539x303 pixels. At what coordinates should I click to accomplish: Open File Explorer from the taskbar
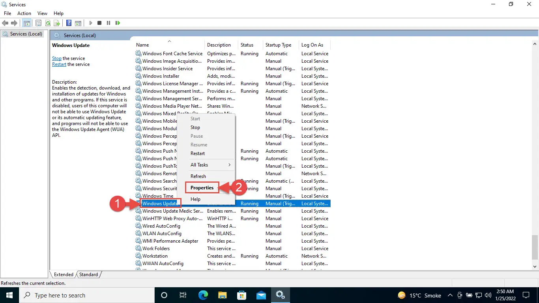tap(223, 295)
